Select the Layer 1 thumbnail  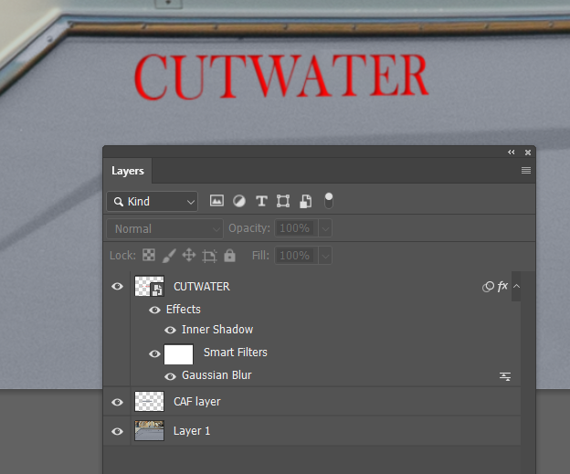pyautogui.click(x=149, y=431)
